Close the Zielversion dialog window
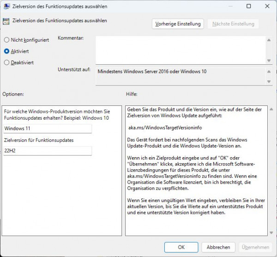 (267, 6)
